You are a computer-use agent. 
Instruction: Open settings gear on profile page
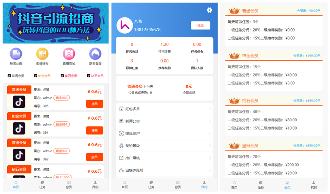coord(209,10)
